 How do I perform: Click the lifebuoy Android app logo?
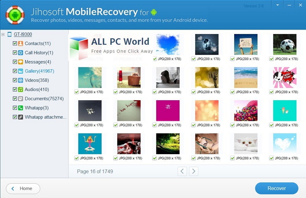(x=15, y=15)
